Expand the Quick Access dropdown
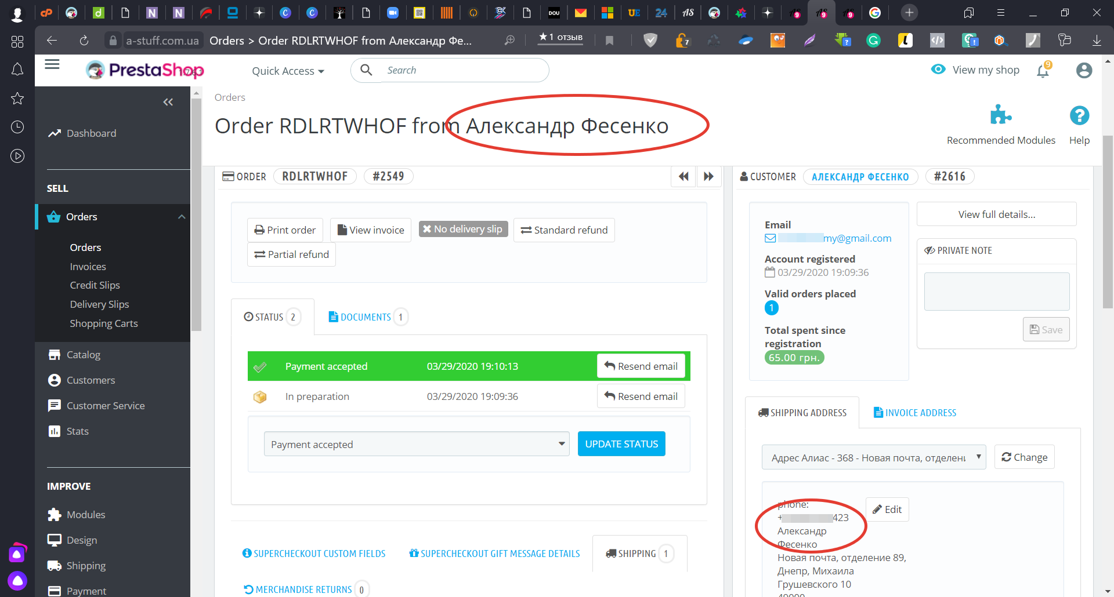Image resolution: width=1114 pixels, height=597 pixels. pyautogui.click(x=288, y=71)
